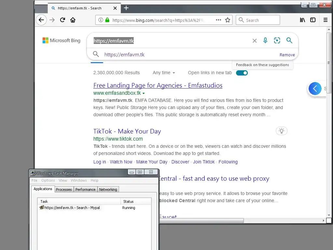Bookmark this page with the star
Viewport: 333px width, 250px height.
pos(228,20)
